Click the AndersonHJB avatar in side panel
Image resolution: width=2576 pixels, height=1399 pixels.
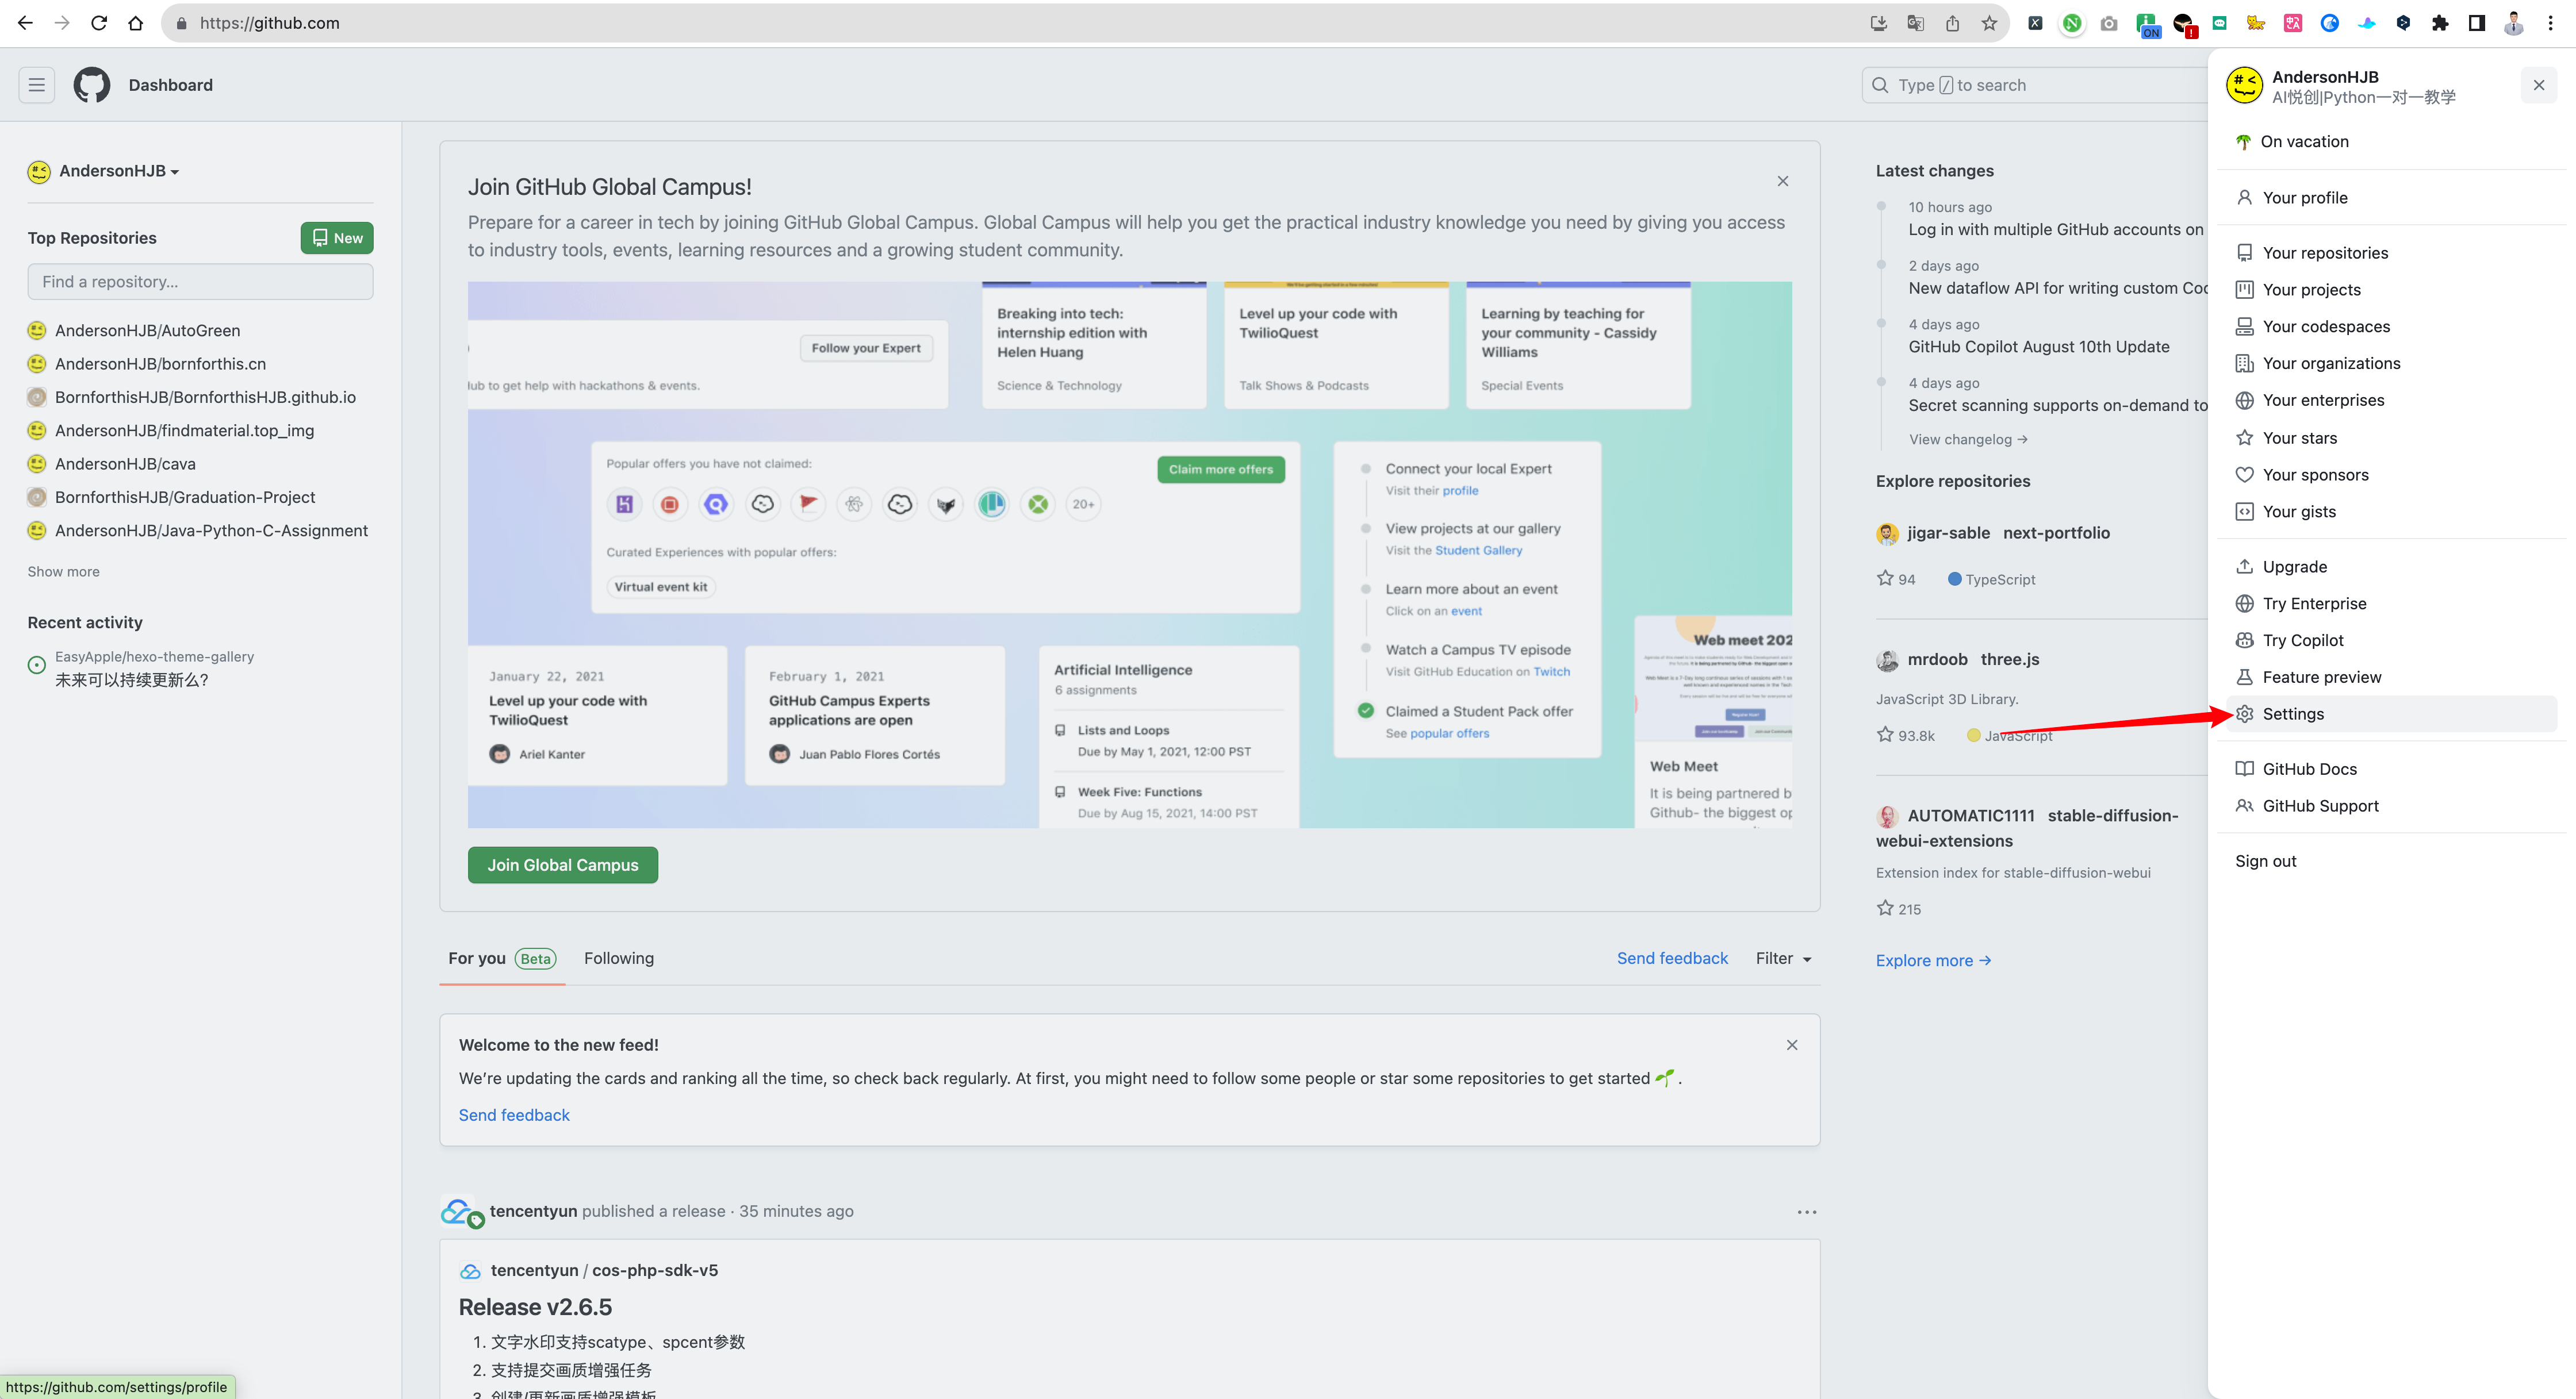pos(2244,86)
